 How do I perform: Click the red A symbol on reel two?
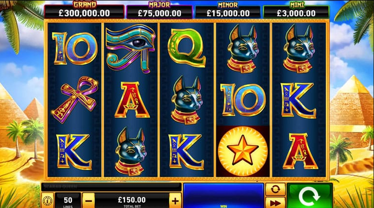pyautogui.click(x=131, y=100)
